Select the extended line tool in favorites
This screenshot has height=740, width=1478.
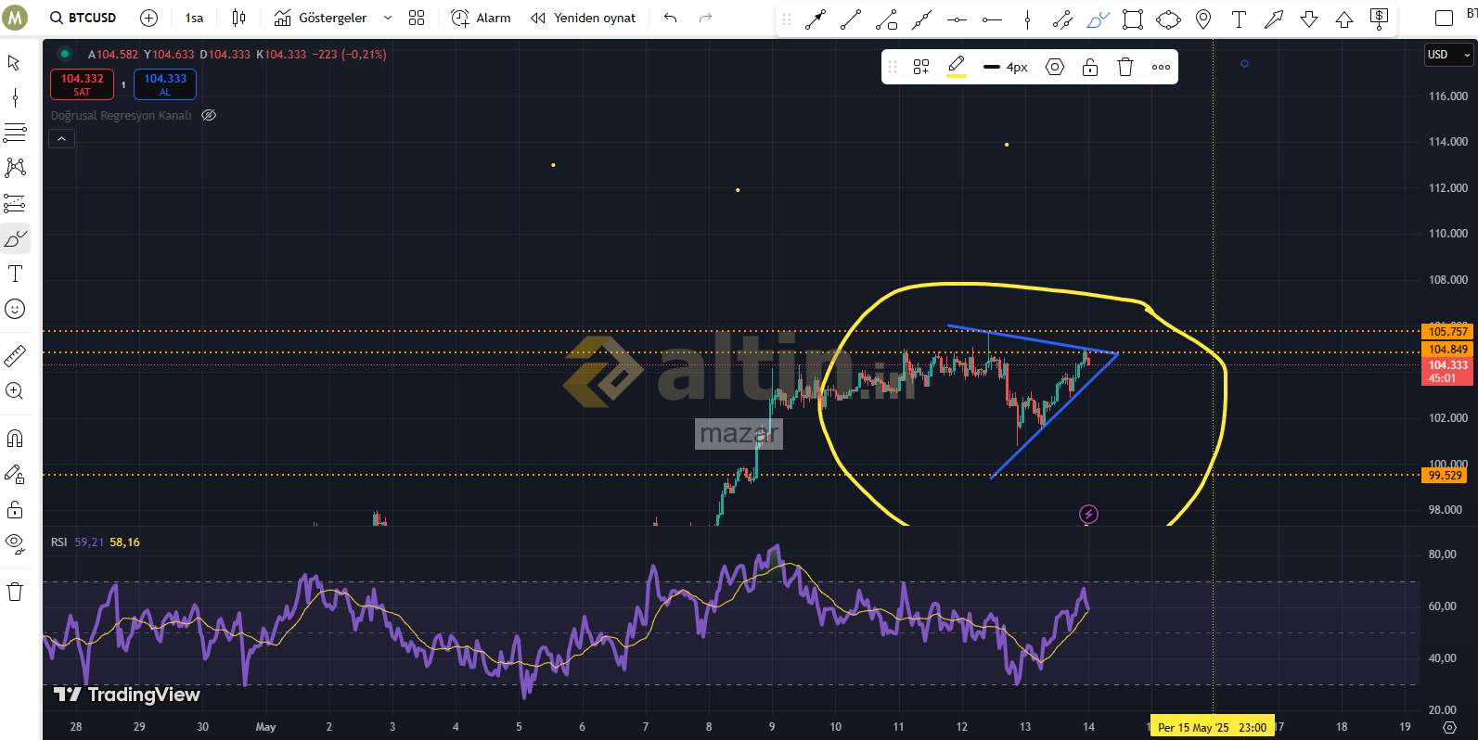(x=921, y=19)
